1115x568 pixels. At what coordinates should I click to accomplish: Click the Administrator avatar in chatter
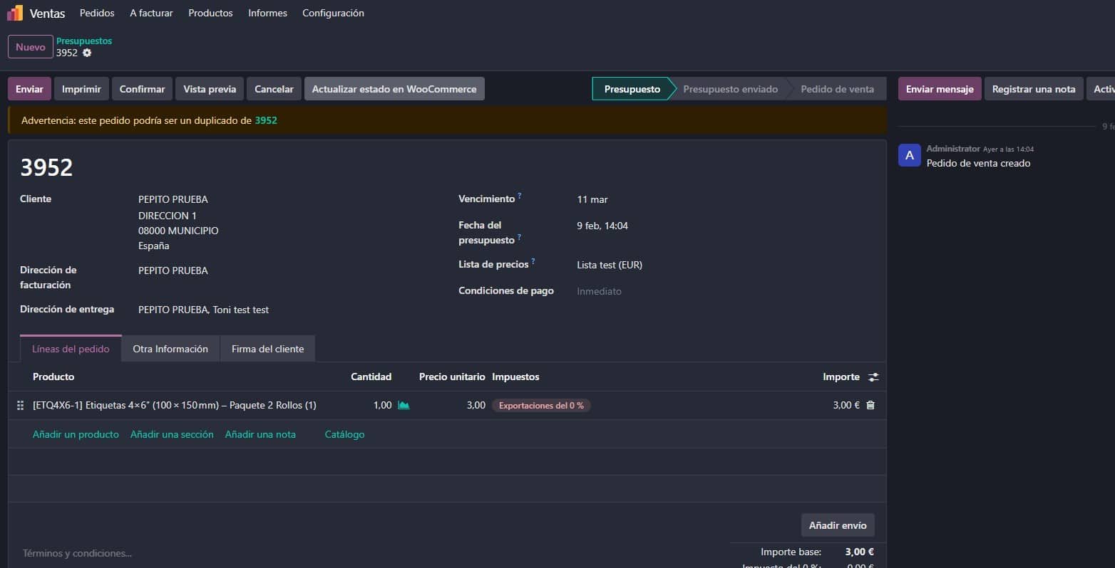click(909, 155)
